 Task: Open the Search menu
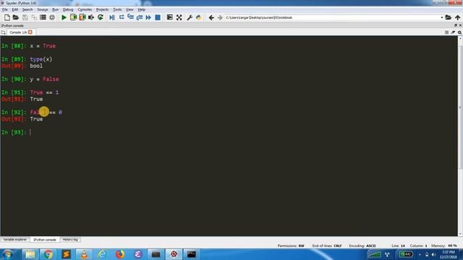pos(27,9)
